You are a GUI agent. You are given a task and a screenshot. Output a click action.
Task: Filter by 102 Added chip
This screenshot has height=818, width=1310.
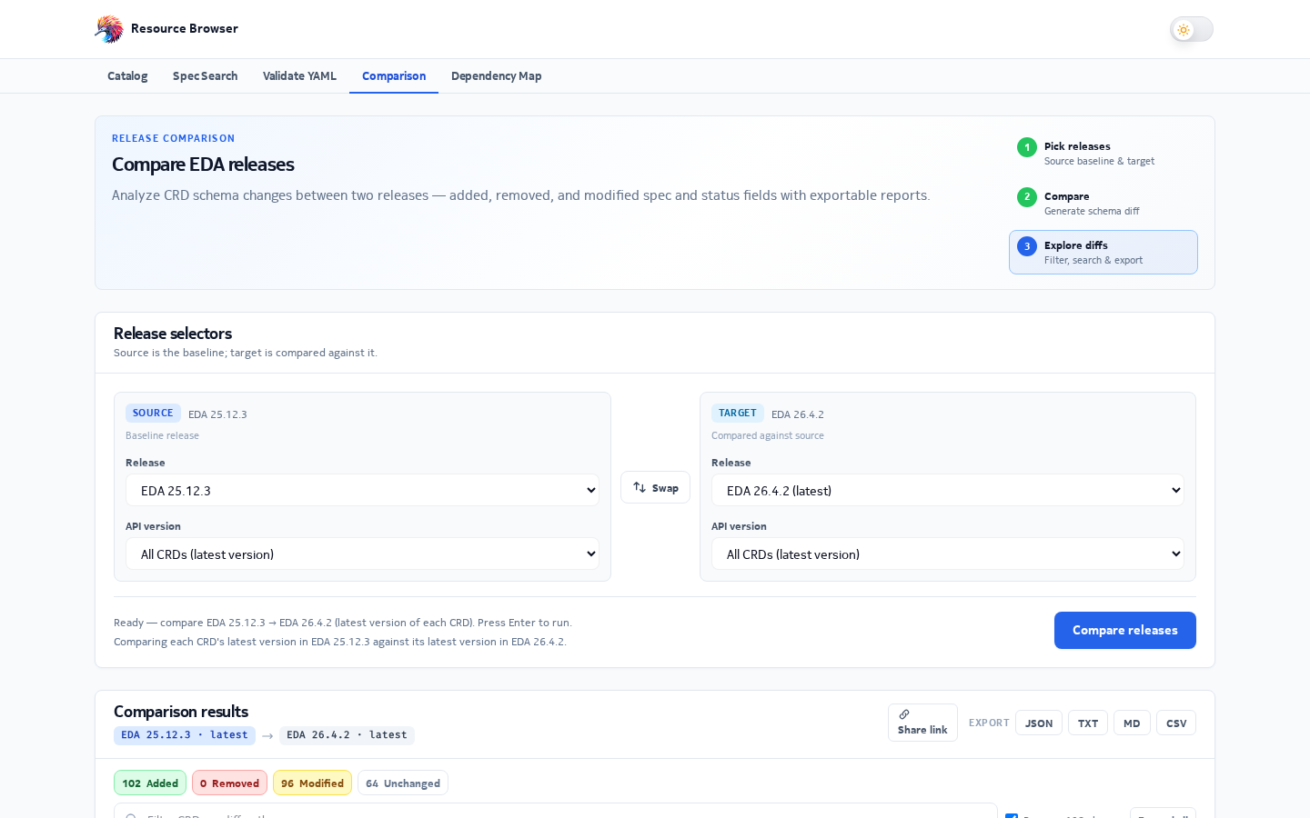(150, 783)
